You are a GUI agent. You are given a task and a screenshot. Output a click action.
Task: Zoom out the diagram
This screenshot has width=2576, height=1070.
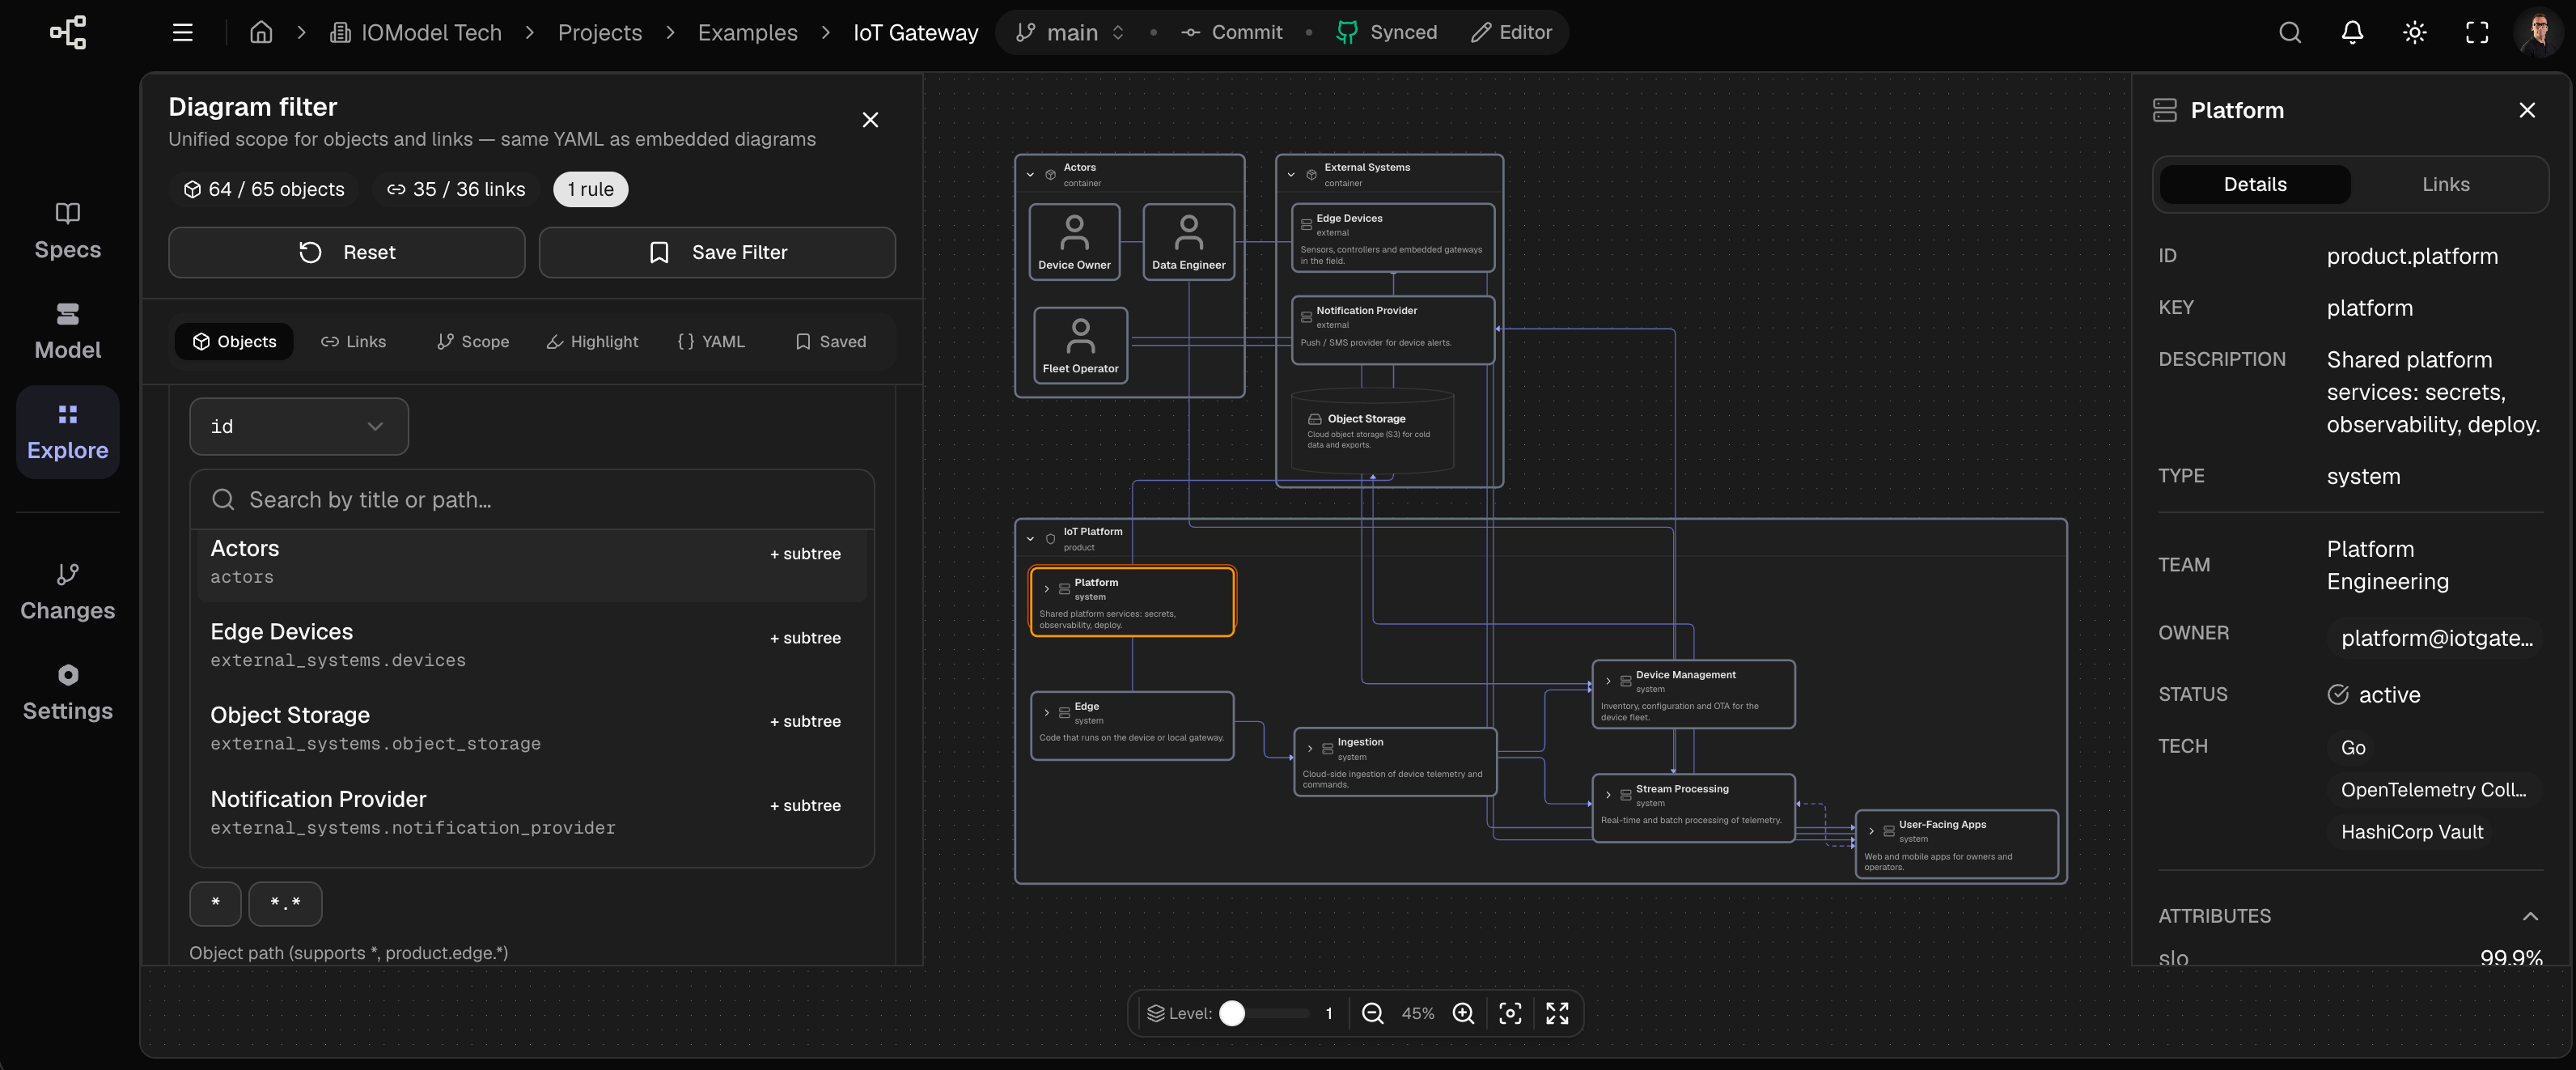click(x=1372, y=1013)
